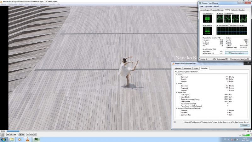
Task: Click the DE language indicator in tray
Action: tap(225, 139)
